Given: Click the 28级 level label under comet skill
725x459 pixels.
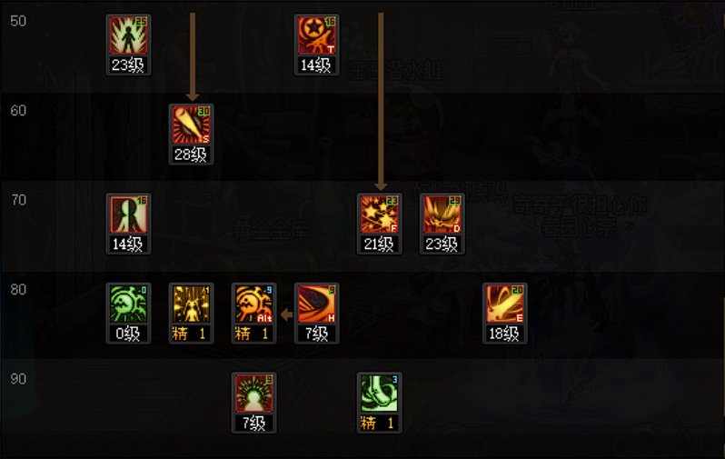Looking at the screenshot, I should [x=191, y=155].
